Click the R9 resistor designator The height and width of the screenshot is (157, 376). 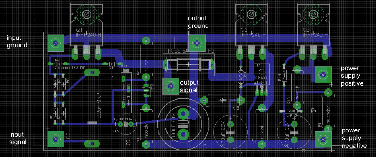click(138, 141)
